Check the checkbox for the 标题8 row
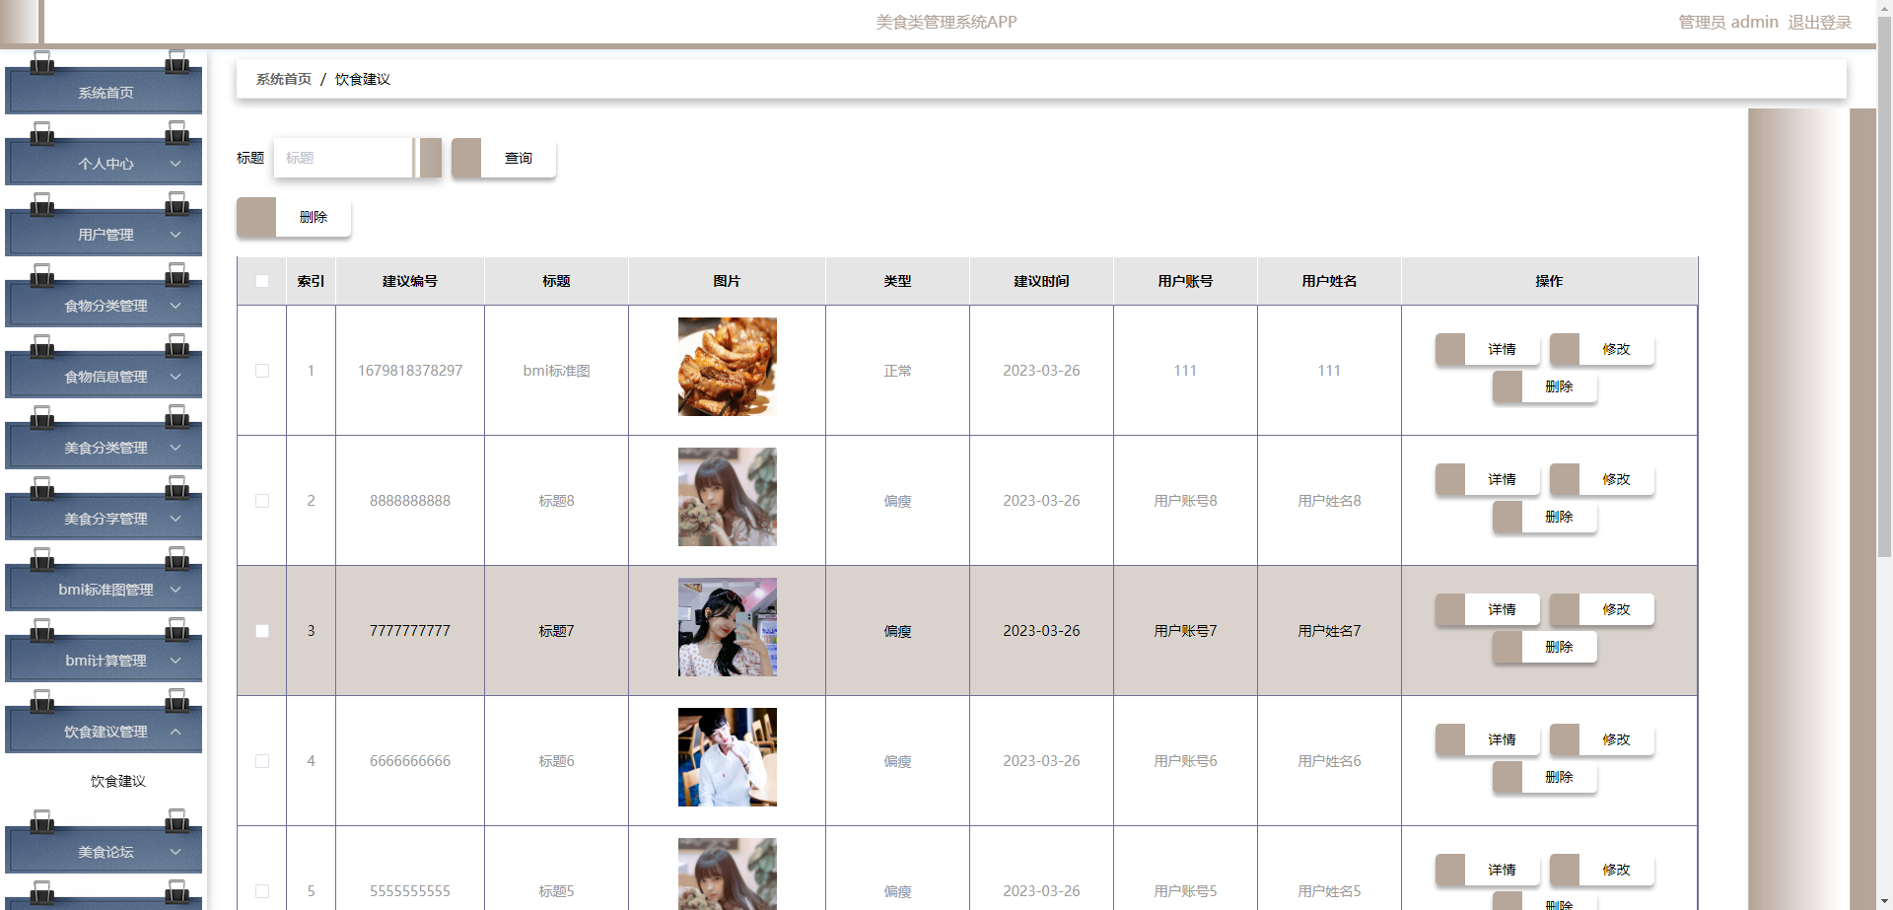This screenshot has width=1893, height=910. click(261, 500)
